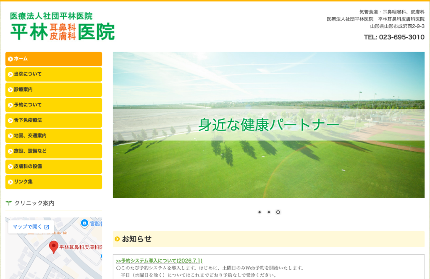Click the external-link icon beside マップで開く

[x=47, y=227]
